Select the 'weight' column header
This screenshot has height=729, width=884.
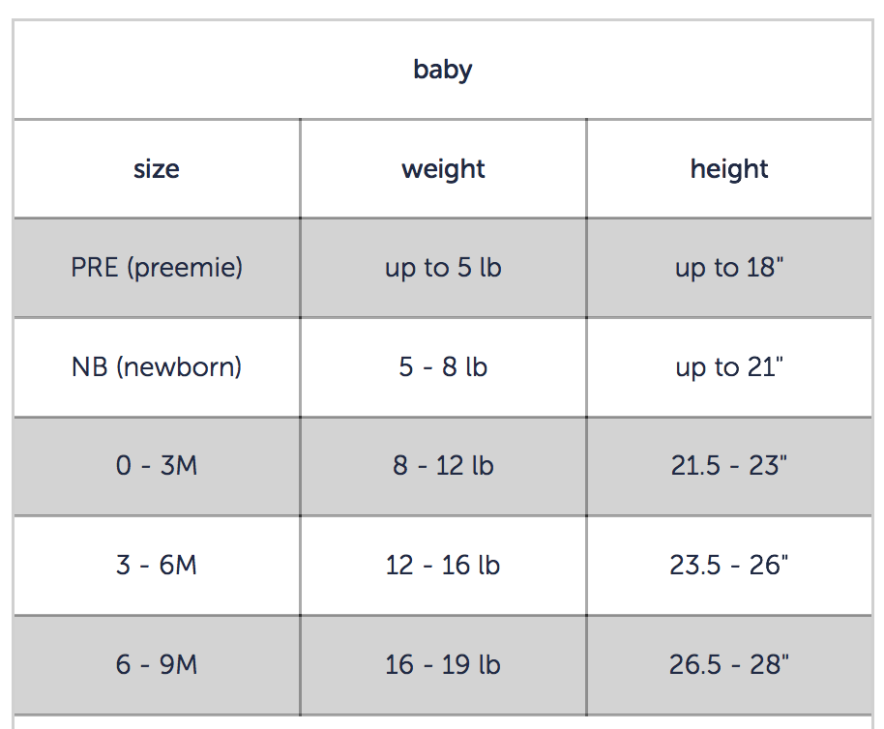[x=443, y=169]
